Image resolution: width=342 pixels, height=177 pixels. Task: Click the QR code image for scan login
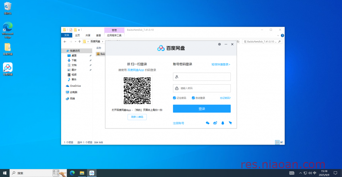137,91
